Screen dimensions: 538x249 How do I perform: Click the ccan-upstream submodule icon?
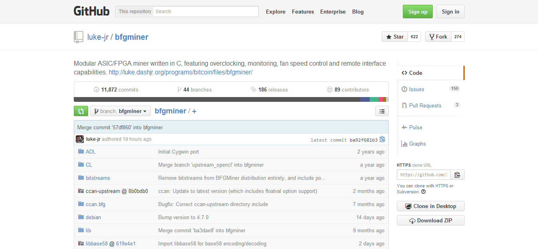81,191
